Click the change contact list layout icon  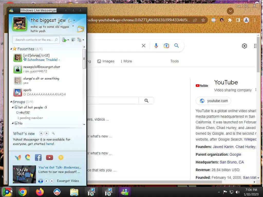[73, 40]
